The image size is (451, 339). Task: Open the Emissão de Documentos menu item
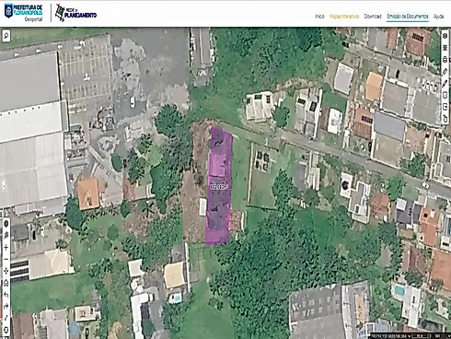(x=408, y=17)
